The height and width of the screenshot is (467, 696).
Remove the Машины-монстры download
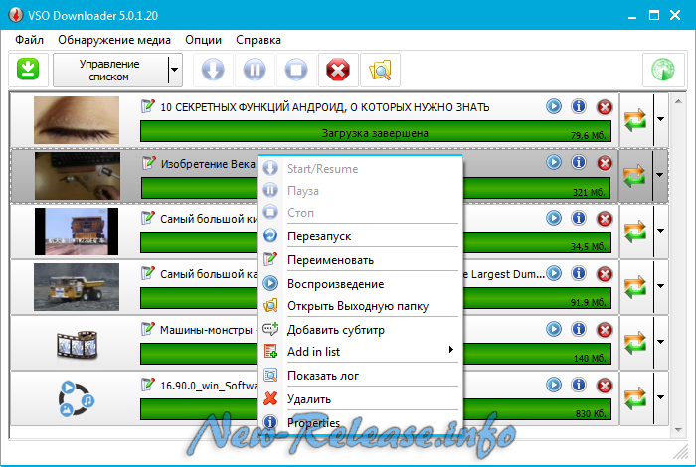coord(605,330)
